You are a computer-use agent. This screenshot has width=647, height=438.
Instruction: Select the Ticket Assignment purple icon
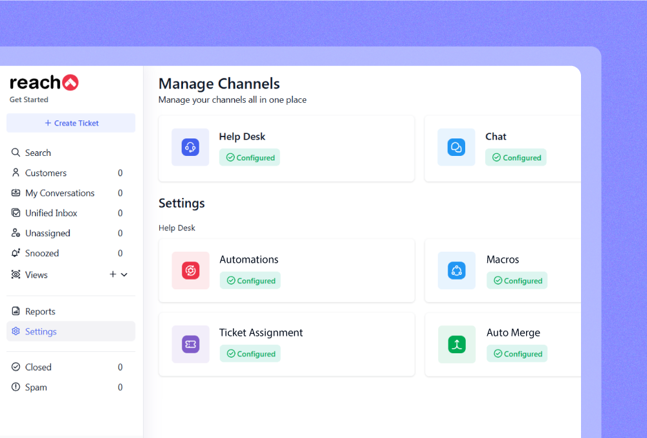(x=190, y=344)
